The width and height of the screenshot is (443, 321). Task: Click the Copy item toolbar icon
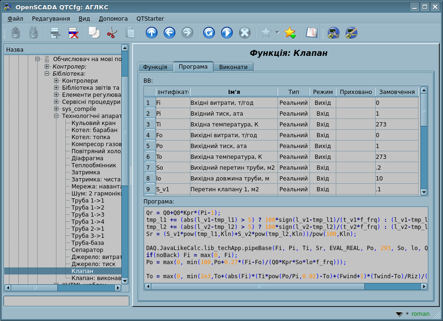pyautogui.click(x=94, y=33)
